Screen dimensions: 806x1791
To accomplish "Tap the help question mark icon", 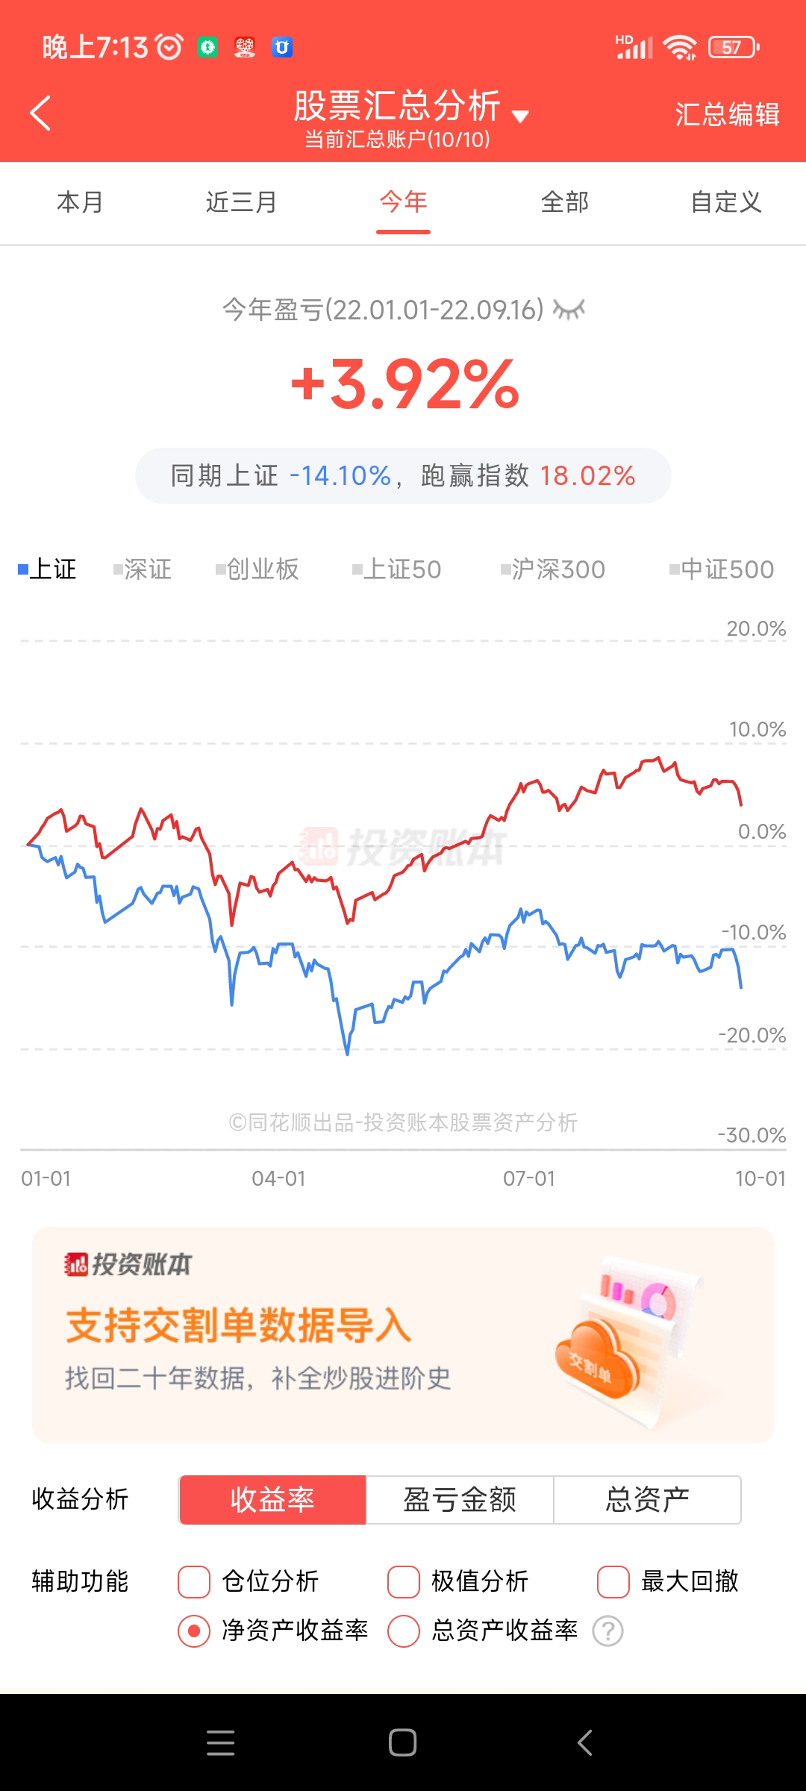I will 607,1631.
